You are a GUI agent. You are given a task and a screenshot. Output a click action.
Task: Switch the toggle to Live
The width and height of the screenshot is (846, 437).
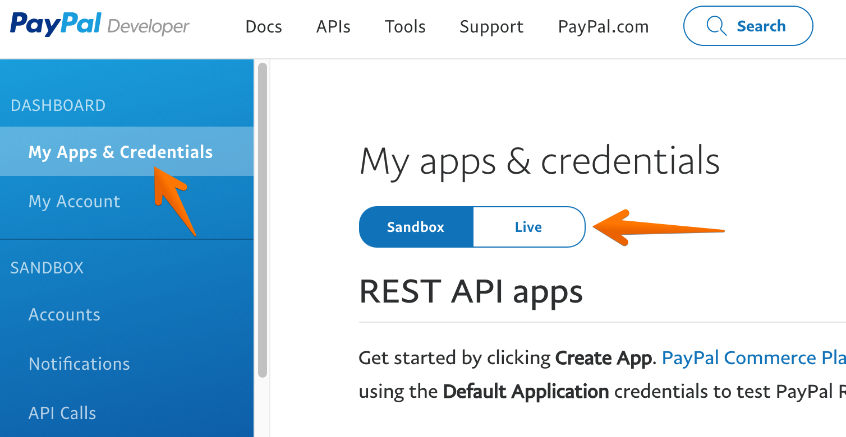click(528, 227)
